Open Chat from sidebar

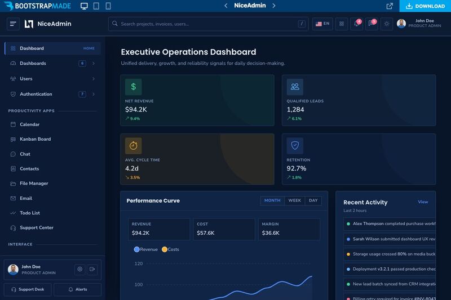[x=52, y=154]
